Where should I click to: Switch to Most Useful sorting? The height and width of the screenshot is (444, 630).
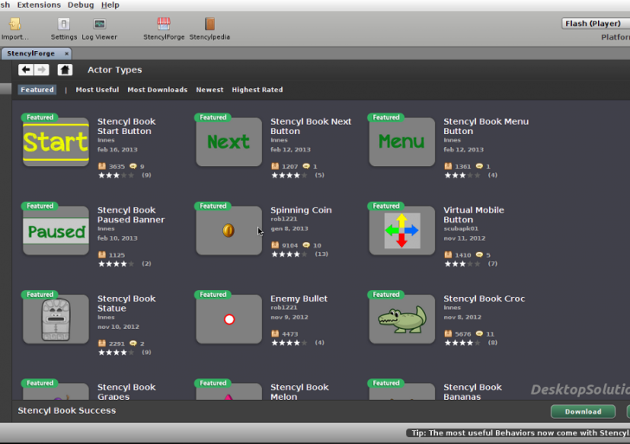click(x=97, y=90)
